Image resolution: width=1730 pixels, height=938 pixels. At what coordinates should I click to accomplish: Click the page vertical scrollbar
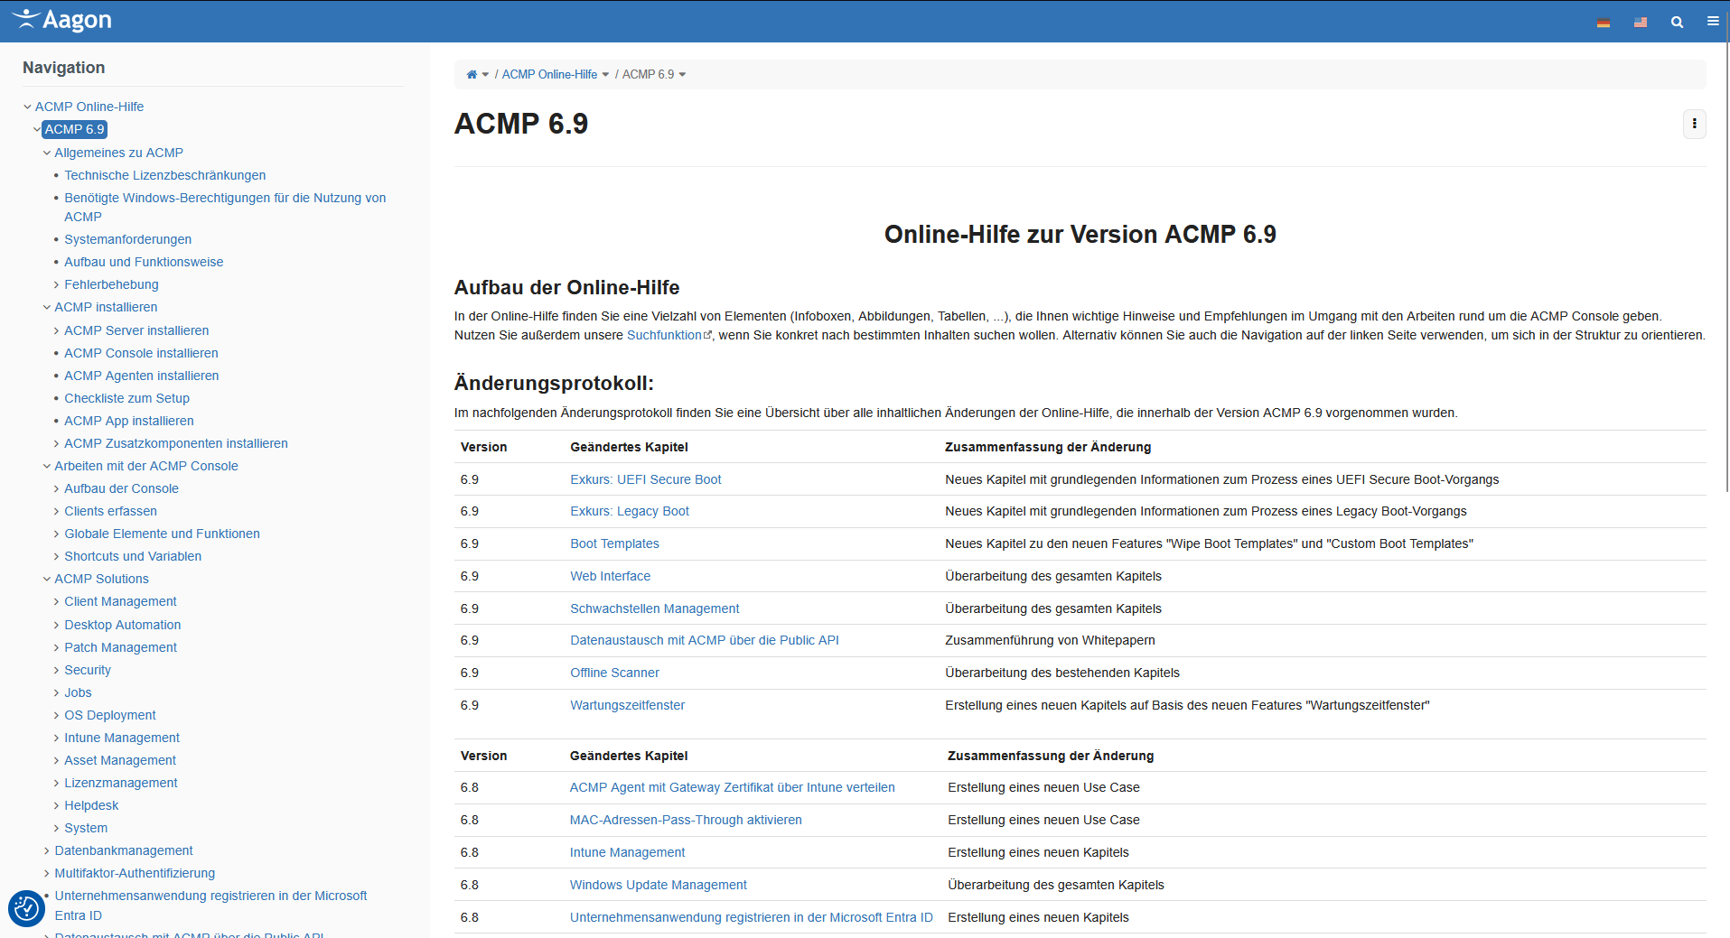[x=1725, y=271]
